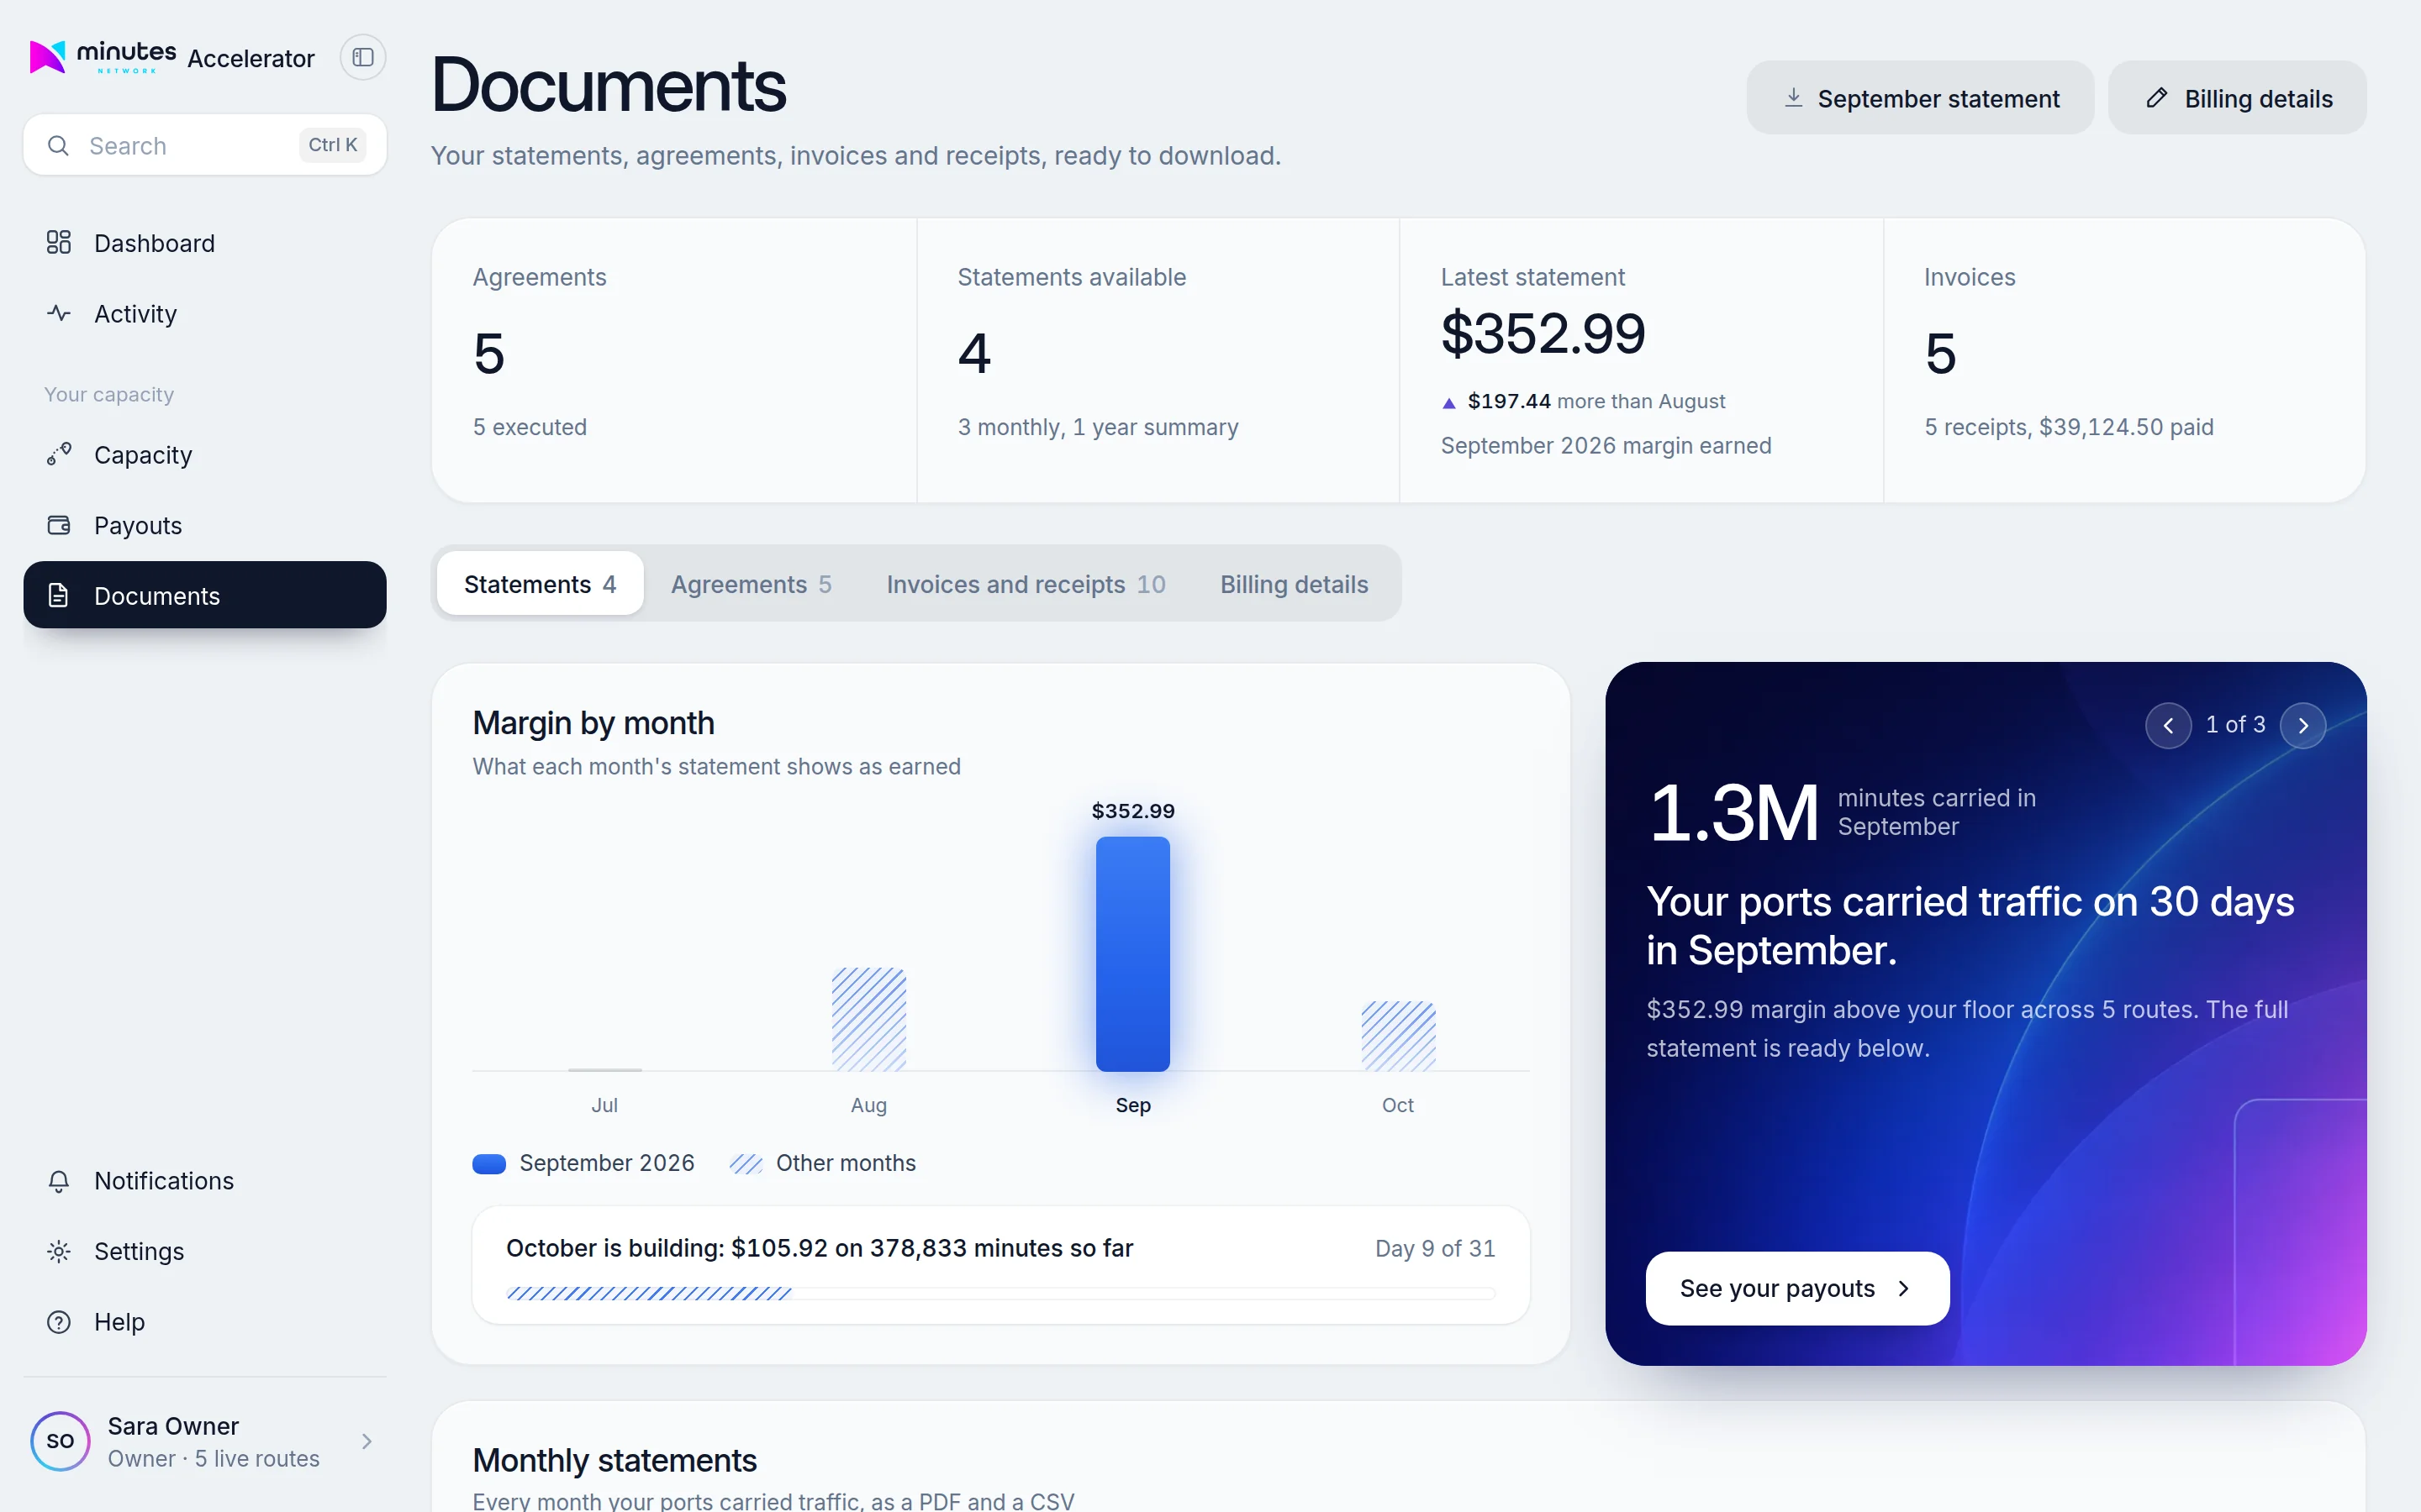2421x1512 pixels.
Task: Go to next promo slide arrow
Action: coord(2303,725)
